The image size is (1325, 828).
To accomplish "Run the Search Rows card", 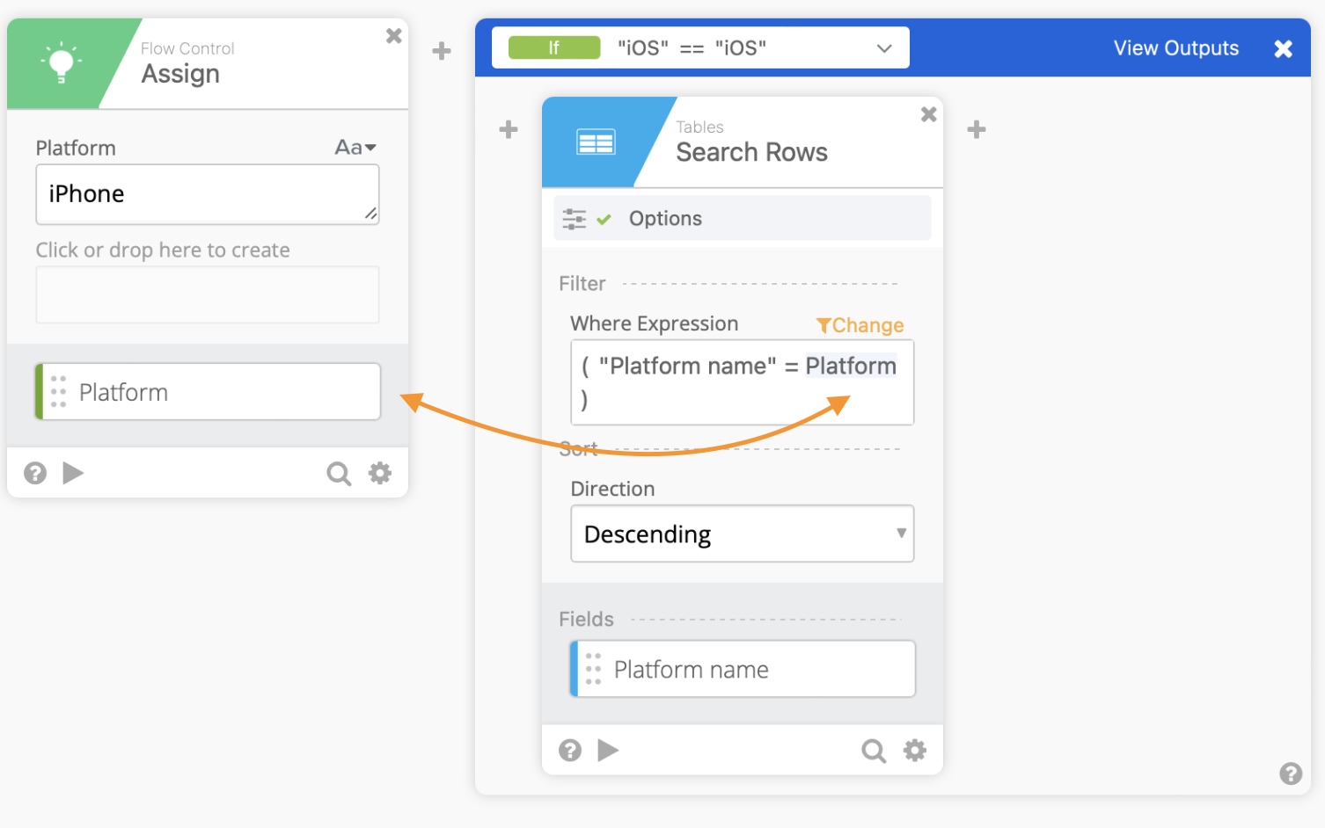I will pyautogui.click(x=608, y=751).
